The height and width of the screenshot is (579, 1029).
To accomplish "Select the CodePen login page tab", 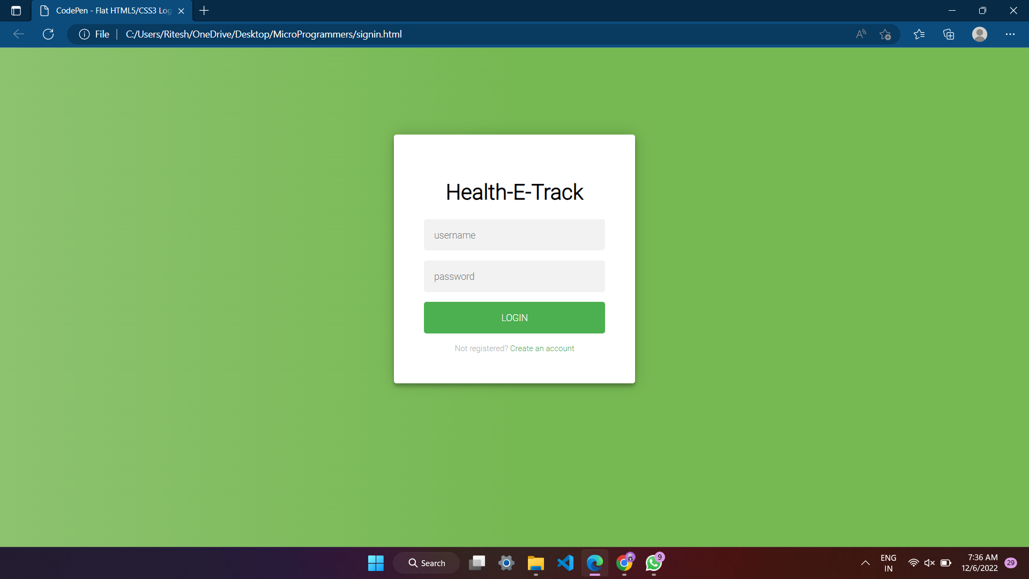I will [x=107, y=10].
